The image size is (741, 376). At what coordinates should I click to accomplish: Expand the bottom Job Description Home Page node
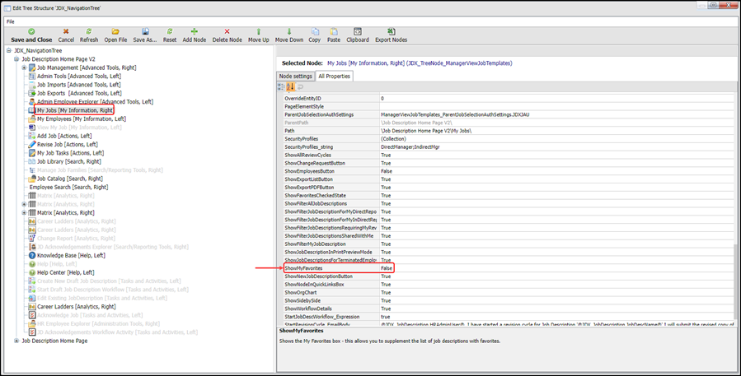(x=16, y=341)
